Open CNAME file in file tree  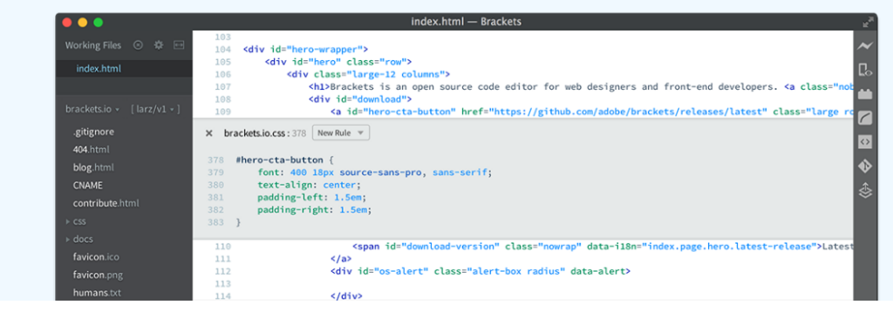pos(88,185)
